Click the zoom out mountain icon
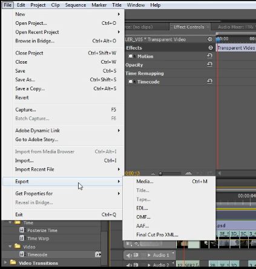 pyautogui.click(x=153, y=173)
